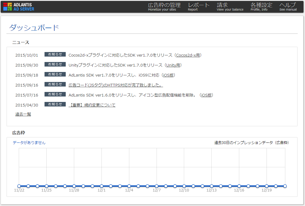Click the 2015/07/16 news date
This screenshot has width=305, height=206.
[x=27, y=95]
